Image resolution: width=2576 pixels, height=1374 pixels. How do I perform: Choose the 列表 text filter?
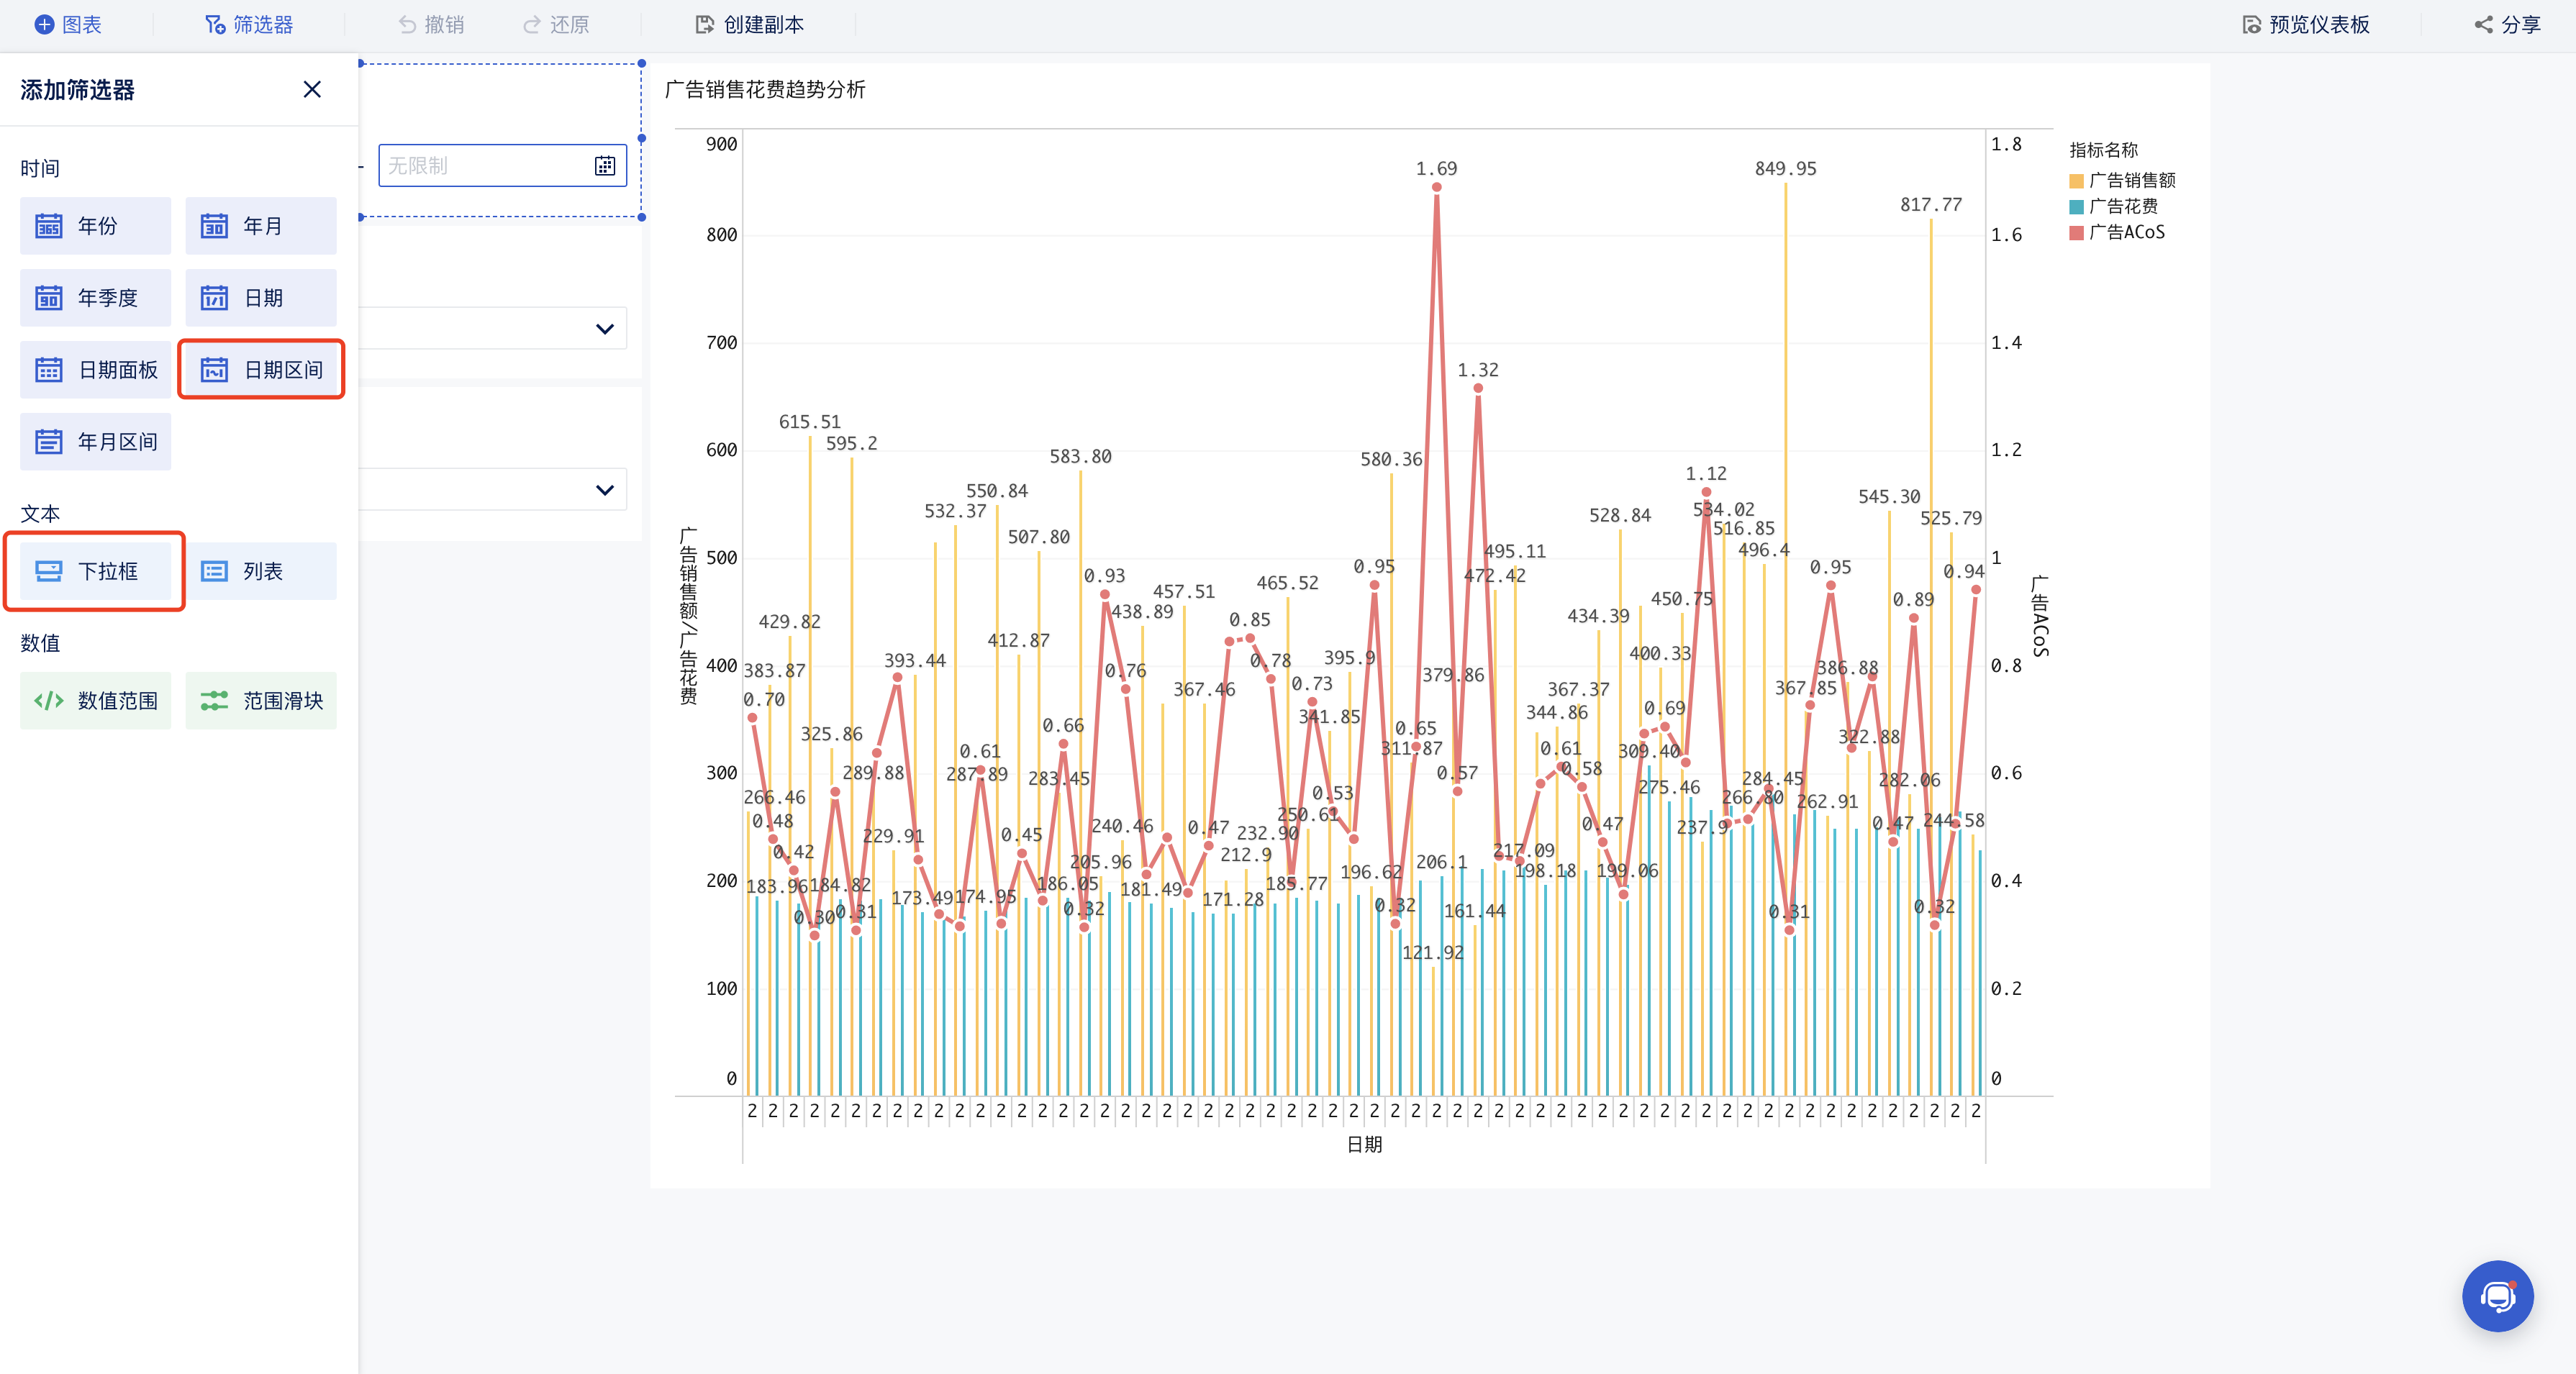tap(260, 571)
